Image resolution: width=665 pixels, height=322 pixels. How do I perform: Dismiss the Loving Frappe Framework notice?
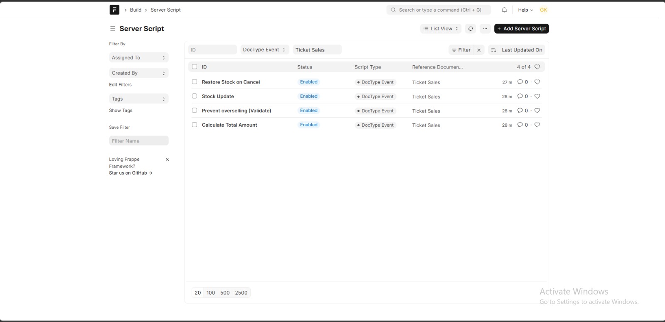[x=167, y=160]
